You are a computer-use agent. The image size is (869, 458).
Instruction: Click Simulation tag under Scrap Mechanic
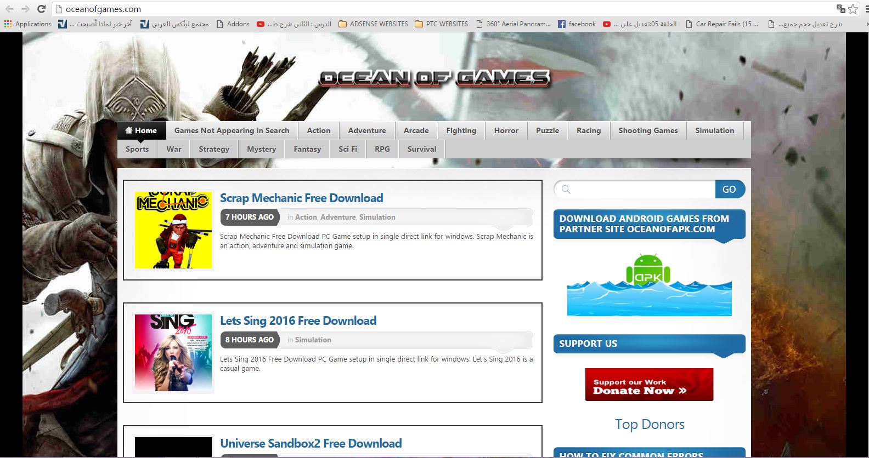[x=377, y=217]
